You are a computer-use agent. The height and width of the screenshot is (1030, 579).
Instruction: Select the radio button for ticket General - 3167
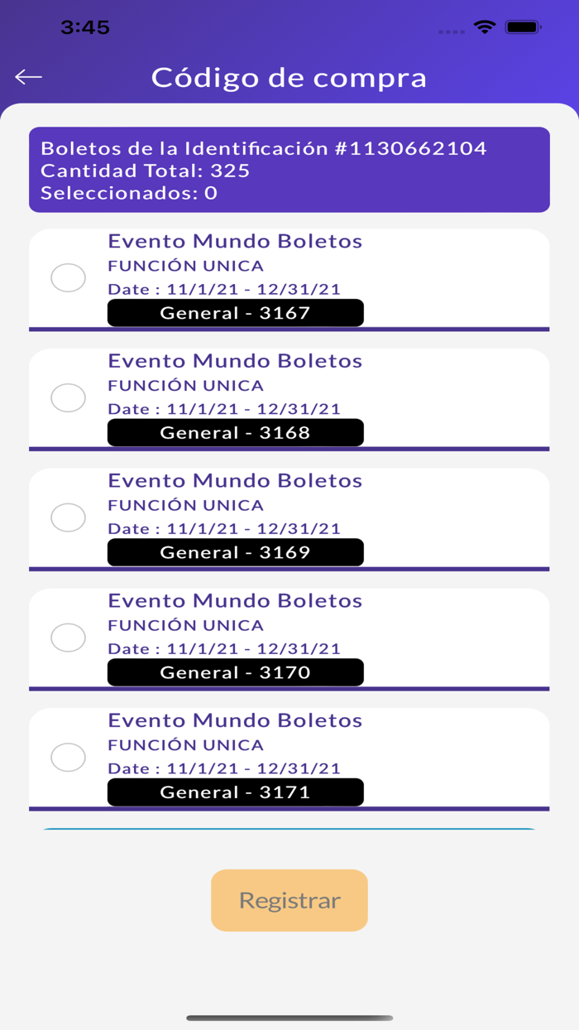point(69,277)
